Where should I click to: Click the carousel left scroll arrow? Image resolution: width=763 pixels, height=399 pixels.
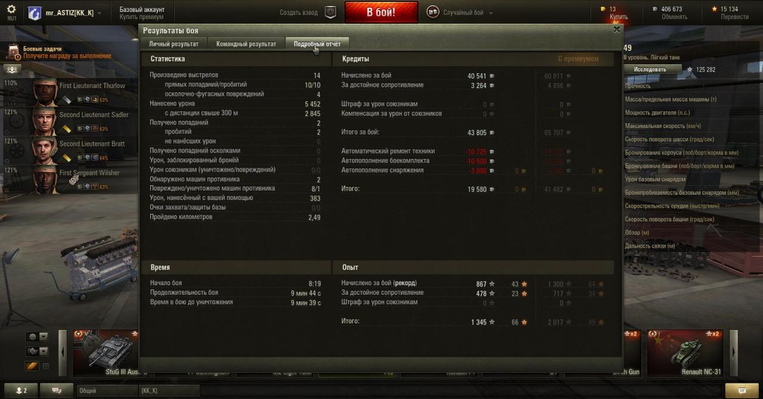pos(63,353)
